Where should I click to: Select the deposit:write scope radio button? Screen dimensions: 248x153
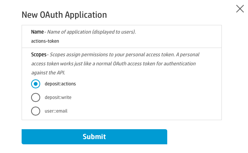click(x=36, y=97)
